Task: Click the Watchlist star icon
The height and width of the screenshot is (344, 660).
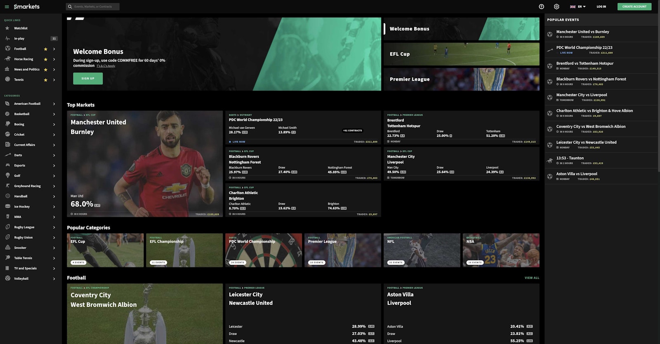Action: coord(7,28)
